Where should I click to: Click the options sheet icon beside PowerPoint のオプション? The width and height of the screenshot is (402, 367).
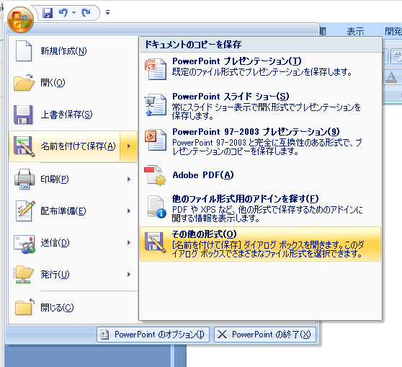(104, 335)
